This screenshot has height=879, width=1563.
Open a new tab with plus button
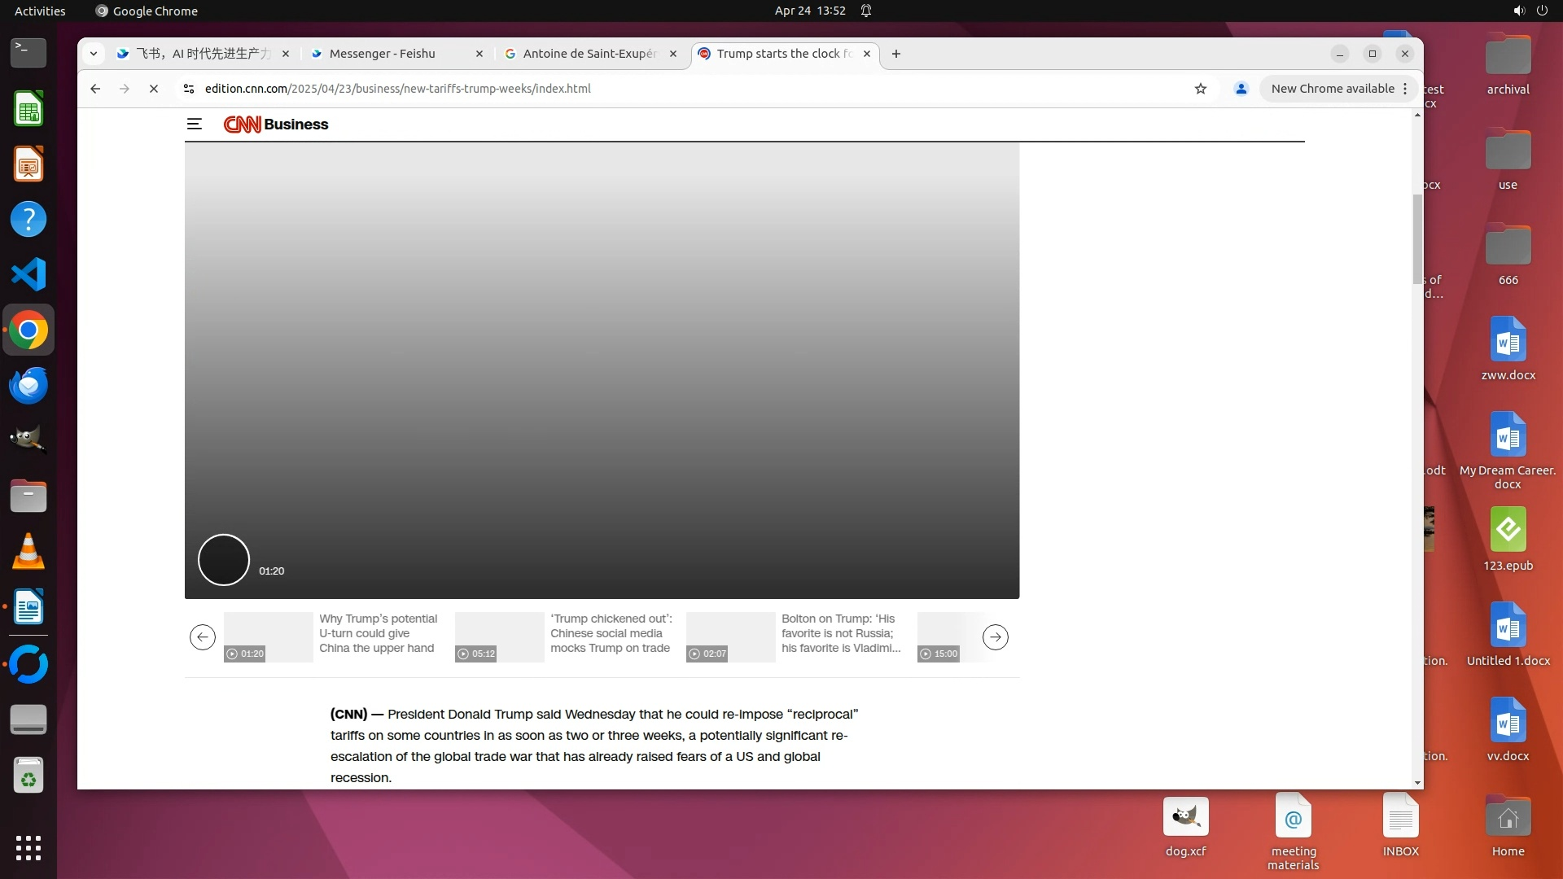pyautogui.click(x=895, y=54)
